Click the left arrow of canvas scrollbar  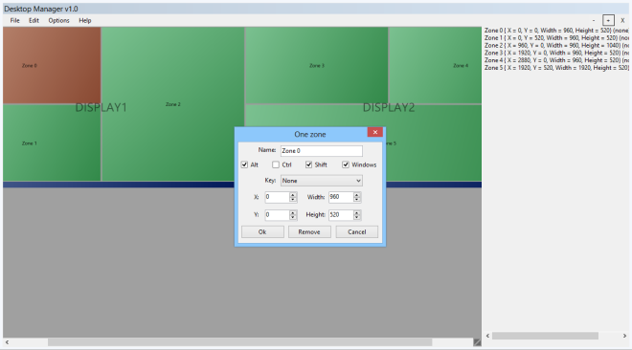coord(7,342)
